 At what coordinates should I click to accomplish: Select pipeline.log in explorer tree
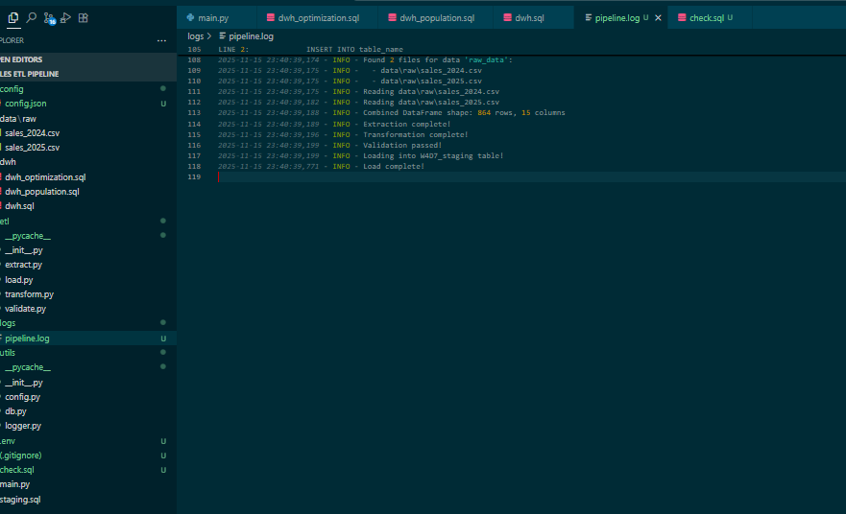88,339
